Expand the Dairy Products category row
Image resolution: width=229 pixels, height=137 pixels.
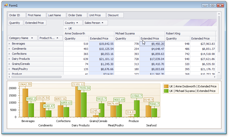point(9,59)
